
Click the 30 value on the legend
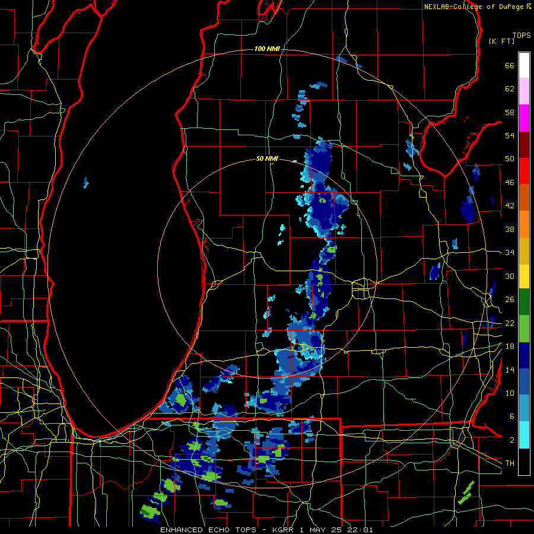point(510,276)
